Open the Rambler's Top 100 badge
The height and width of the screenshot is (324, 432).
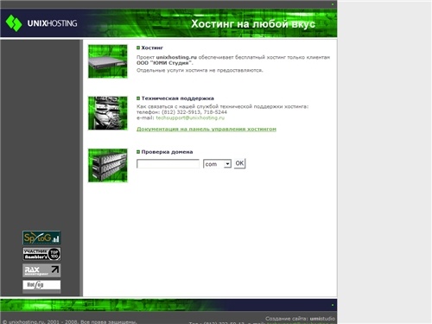[41, 254]
